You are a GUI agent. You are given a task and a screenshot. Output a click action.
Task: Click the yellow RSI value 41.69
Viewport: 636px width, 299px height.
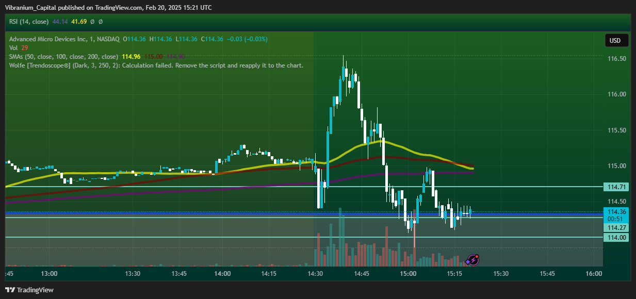coord(79,22)
